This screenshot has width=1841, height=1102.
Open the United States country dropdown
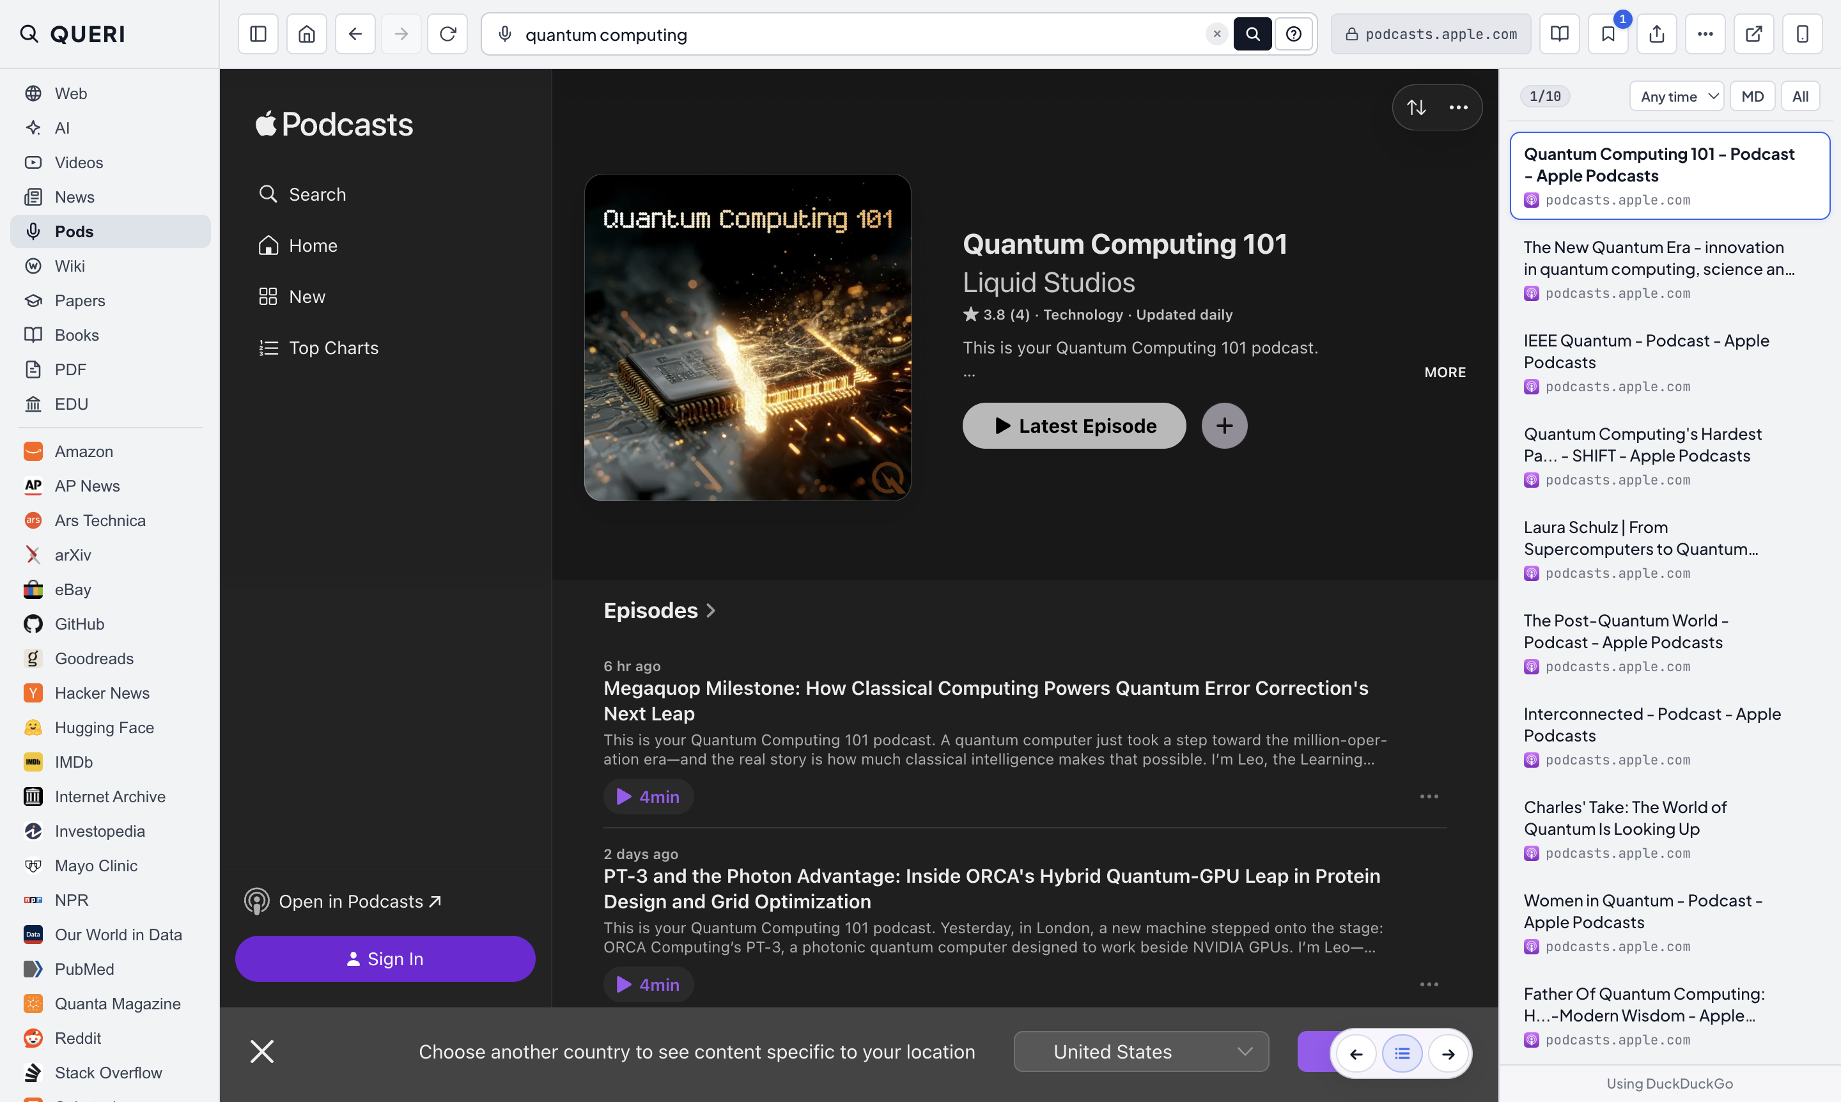[x=1140, y=1052]
